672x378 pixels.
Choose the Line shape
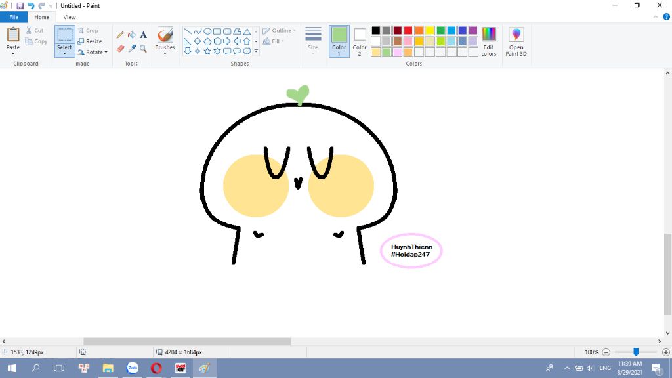click(x=188, y=31)
